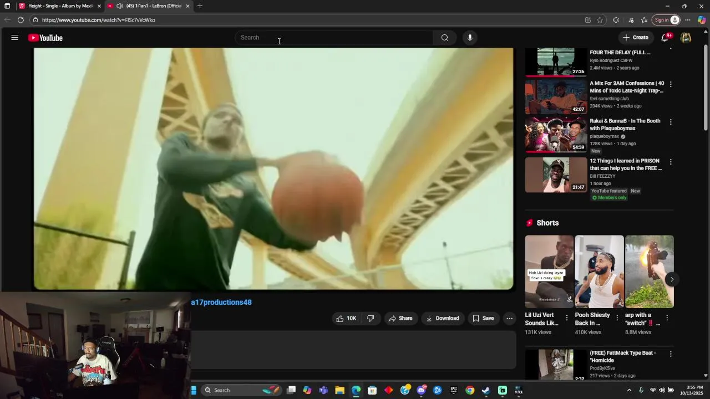Dislike the video with thumbs-down icon
Screen dimensions: 710x399
(371, 318)
